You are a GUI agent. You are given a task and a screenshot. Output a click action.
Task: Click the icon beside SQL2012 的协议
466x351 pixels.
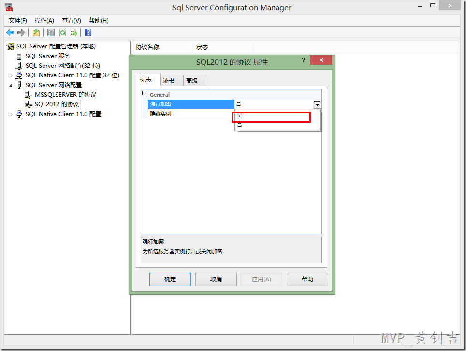coord(29,104)
